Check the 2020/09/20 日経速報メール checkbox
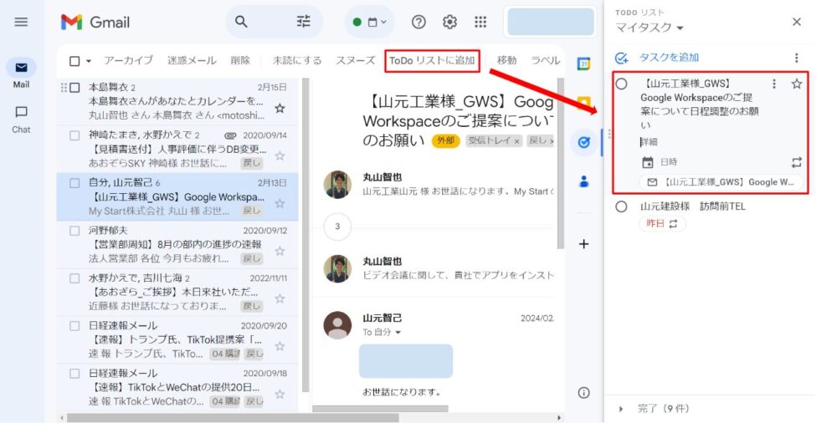 74,326
